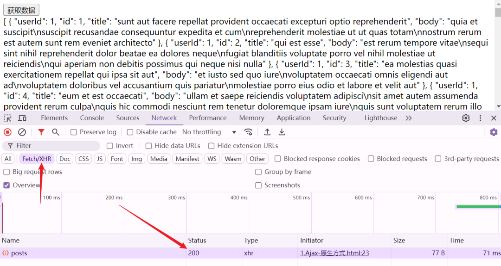Switch to the Console tab
The image size is (501, 266).
(92, 118)
